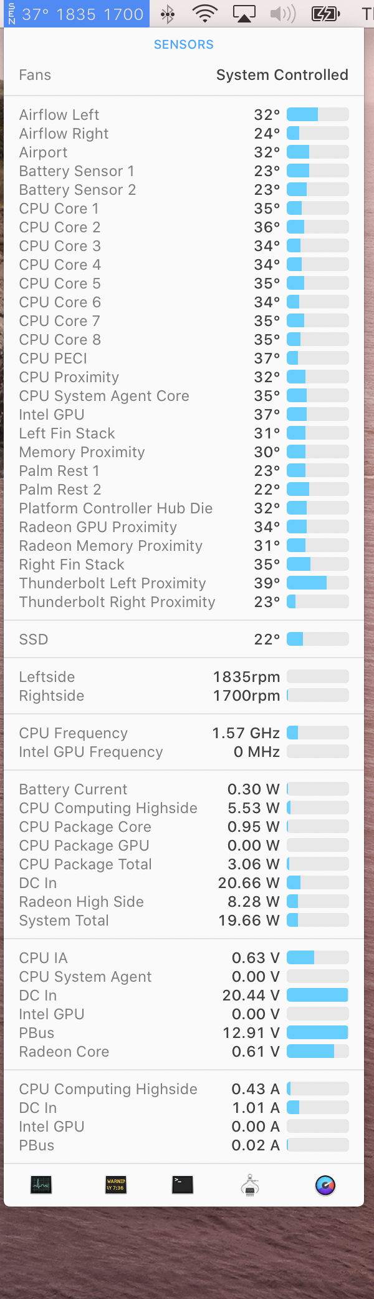Screen dimensions: 374x1299
Task: Click the DC In voltage bar
Action: [x=317, y=995]
